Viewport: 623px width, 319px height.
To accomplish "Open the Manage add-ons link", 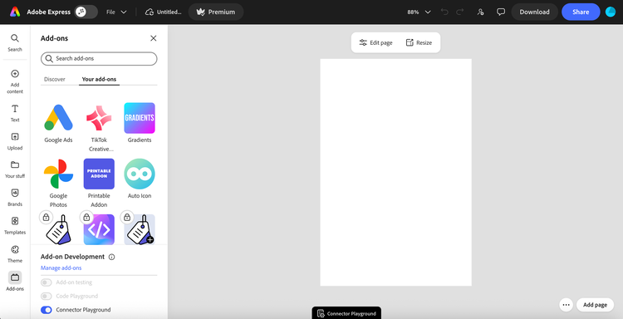I will pyautogui.click(x=61, y=267).
